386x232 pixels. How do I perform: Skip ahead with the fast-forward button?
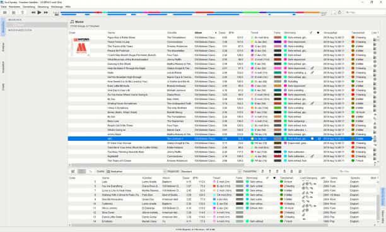click(46, 13)
